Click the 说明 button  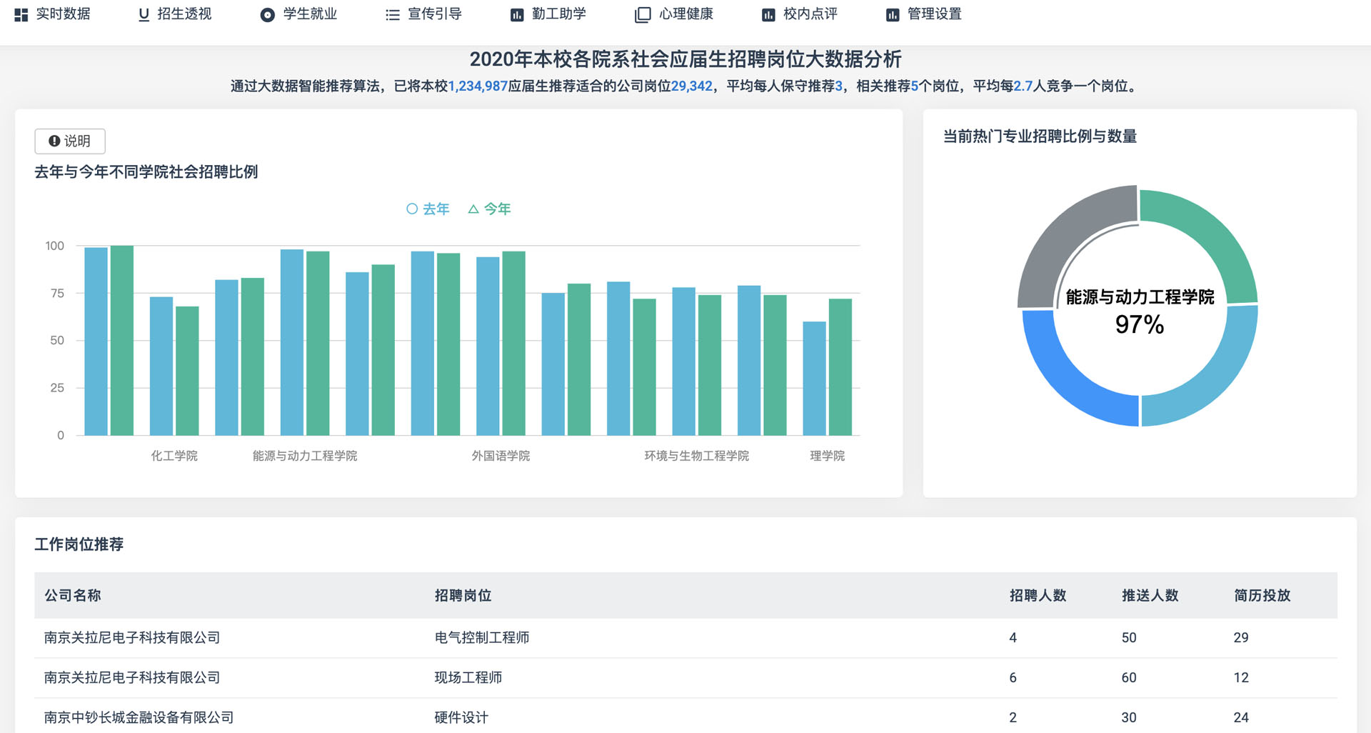[70, 141]
